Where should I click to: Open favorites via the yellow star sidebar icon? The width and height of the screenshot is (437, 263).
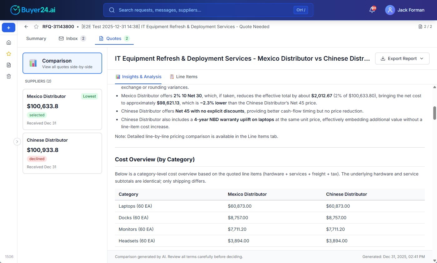coord(8,53)
